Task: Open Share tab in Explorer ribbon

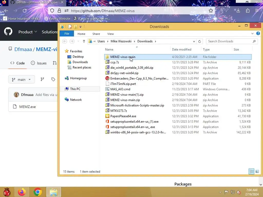Action: point(96,34)
